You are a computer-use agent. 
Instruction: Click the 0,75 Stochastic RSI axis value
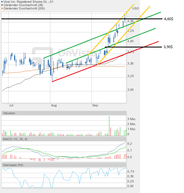coord(131,171)
